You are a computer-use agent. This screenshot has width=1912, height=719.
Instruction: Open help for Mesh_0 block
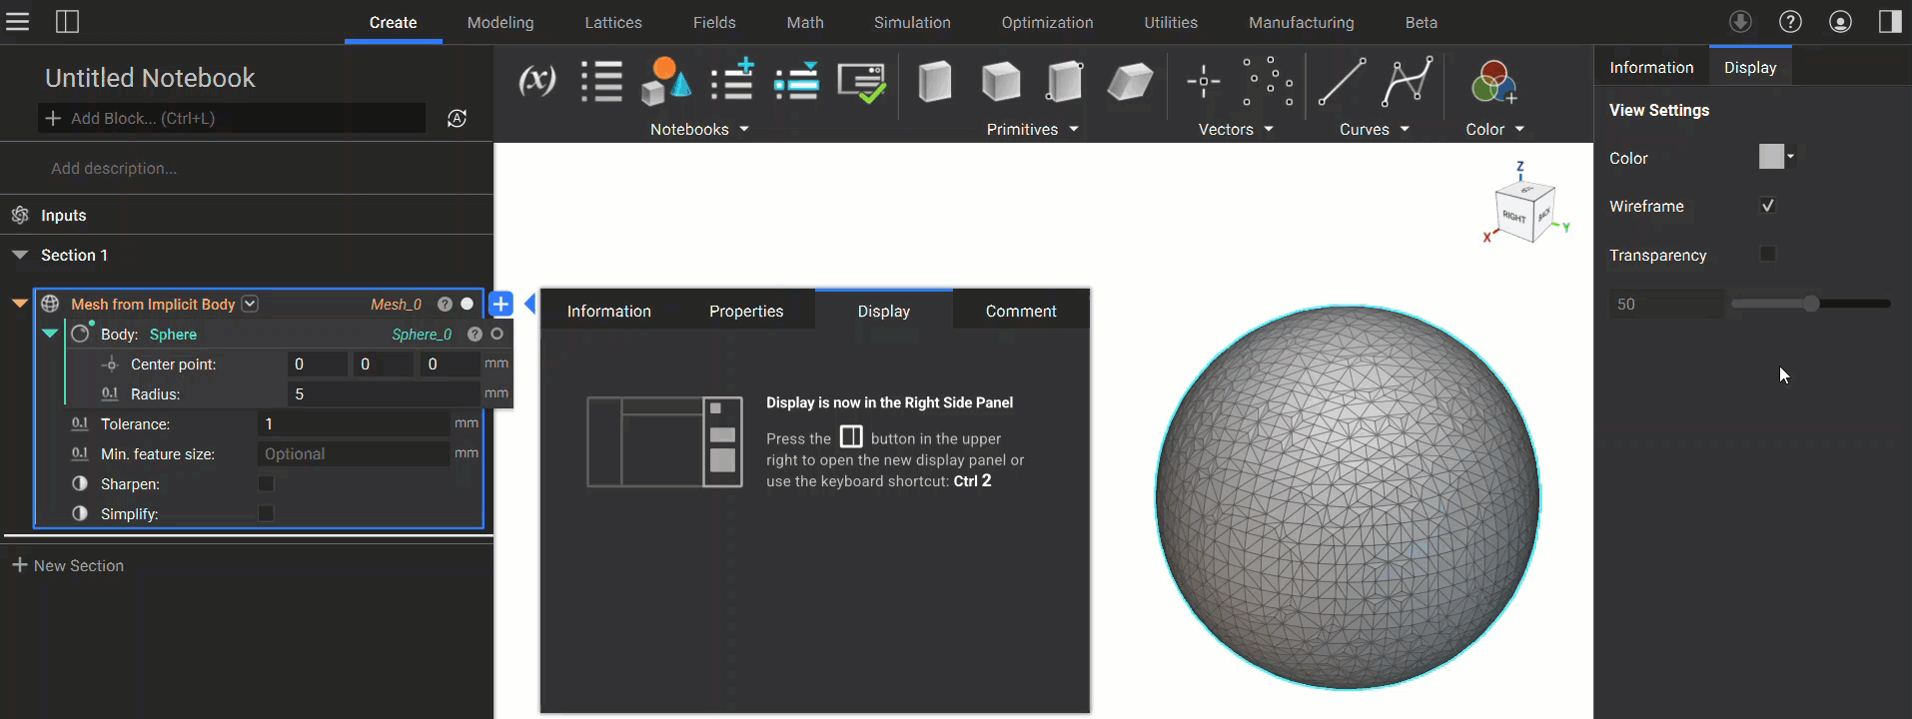tap(445, 304)
